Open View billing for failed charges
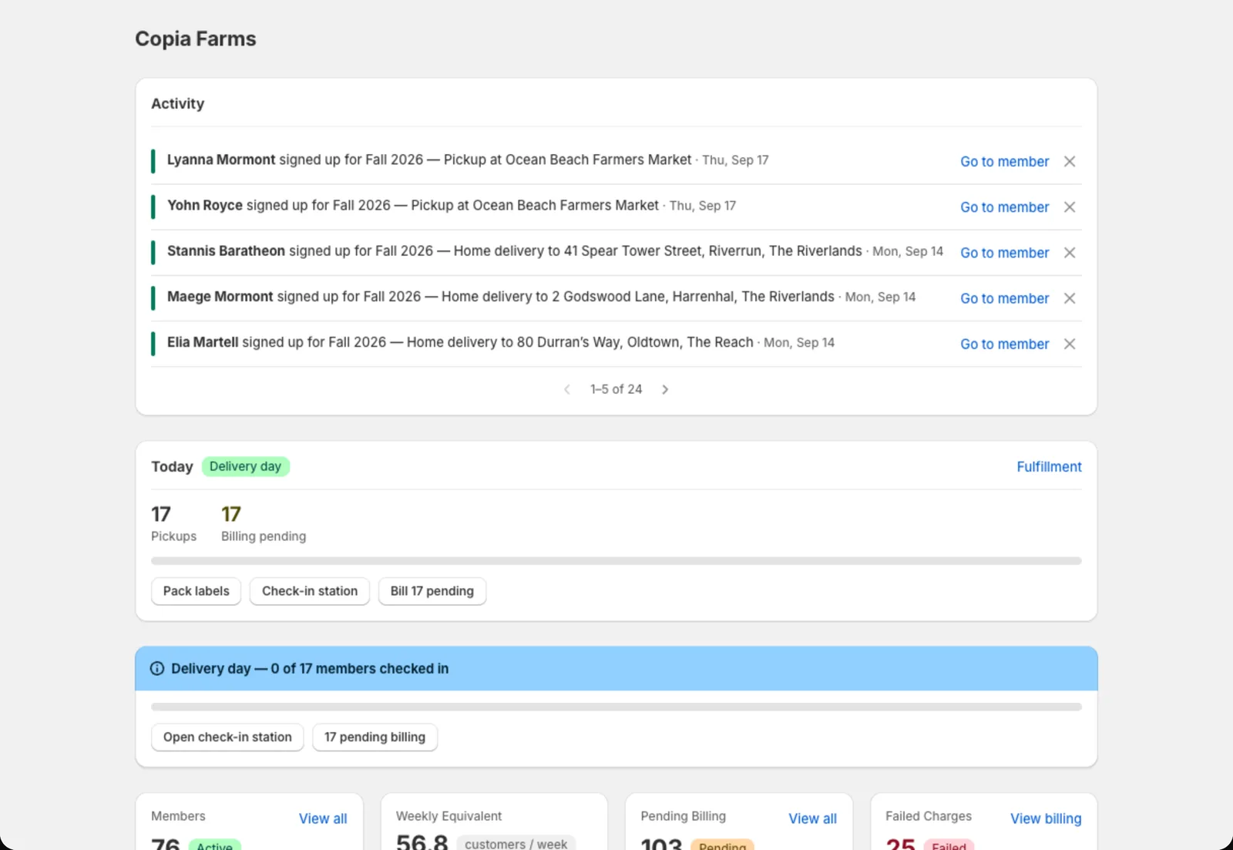Screen dimensions: 1233x850 (1046, 818)
